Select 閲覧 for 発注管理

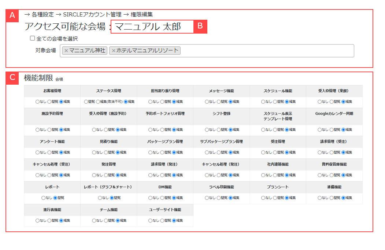(x=107, y=175)
